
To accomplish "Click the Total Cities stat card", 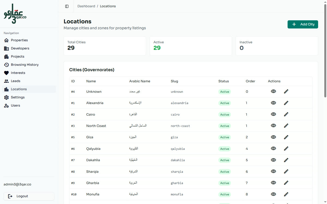I will pyautogui.click(x=105, y=46).
